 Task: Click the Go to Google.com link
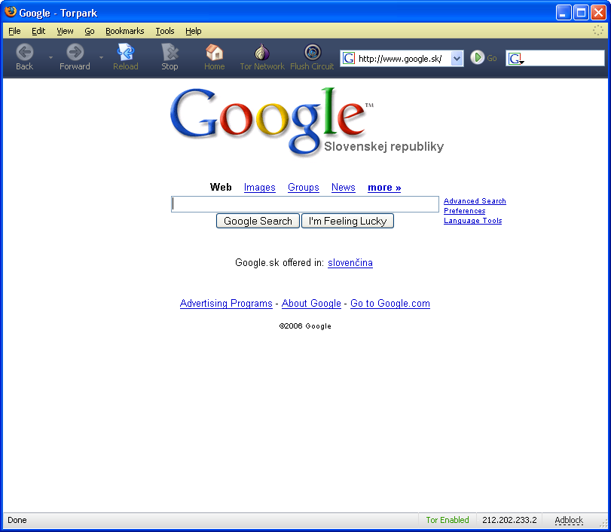click(x=390, y=303)
